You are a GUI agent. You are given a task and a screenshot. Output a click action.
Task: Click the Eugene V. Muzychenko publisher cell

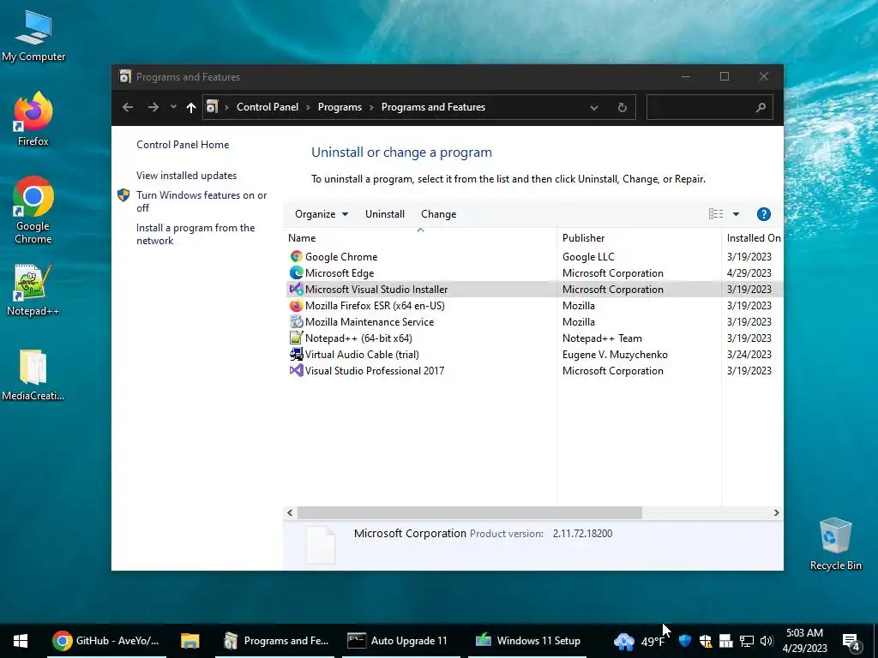(x=615, y=354)
